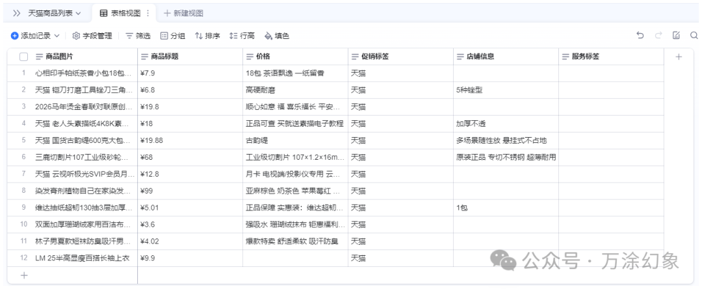This screenshot has height=289, width=702.
Task: Select cell 5种锉型
Action: 506,90
